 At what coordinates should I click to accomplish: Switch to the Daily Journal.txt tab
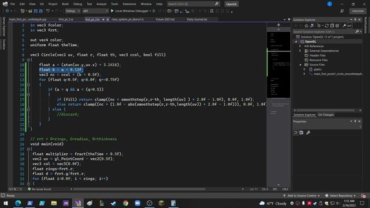[197, 19]
